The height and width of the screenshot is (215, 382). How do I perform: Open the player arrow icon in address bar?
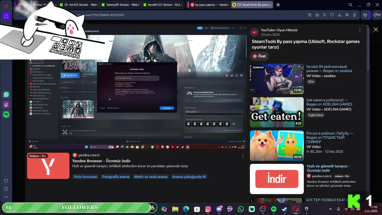pyautogui.click(x=325, y=15)
